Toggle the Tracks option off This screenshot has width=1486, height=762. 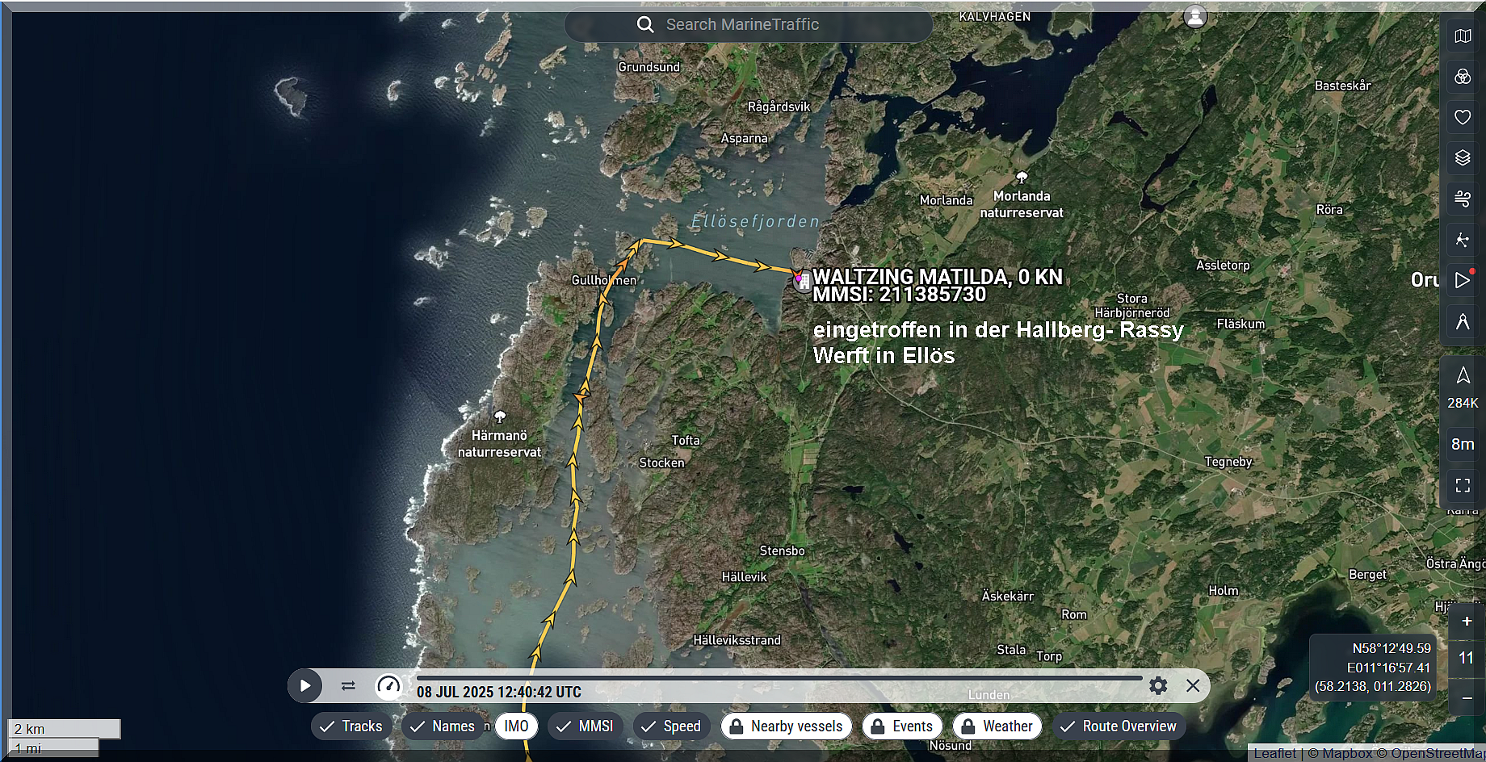[351, 726]
